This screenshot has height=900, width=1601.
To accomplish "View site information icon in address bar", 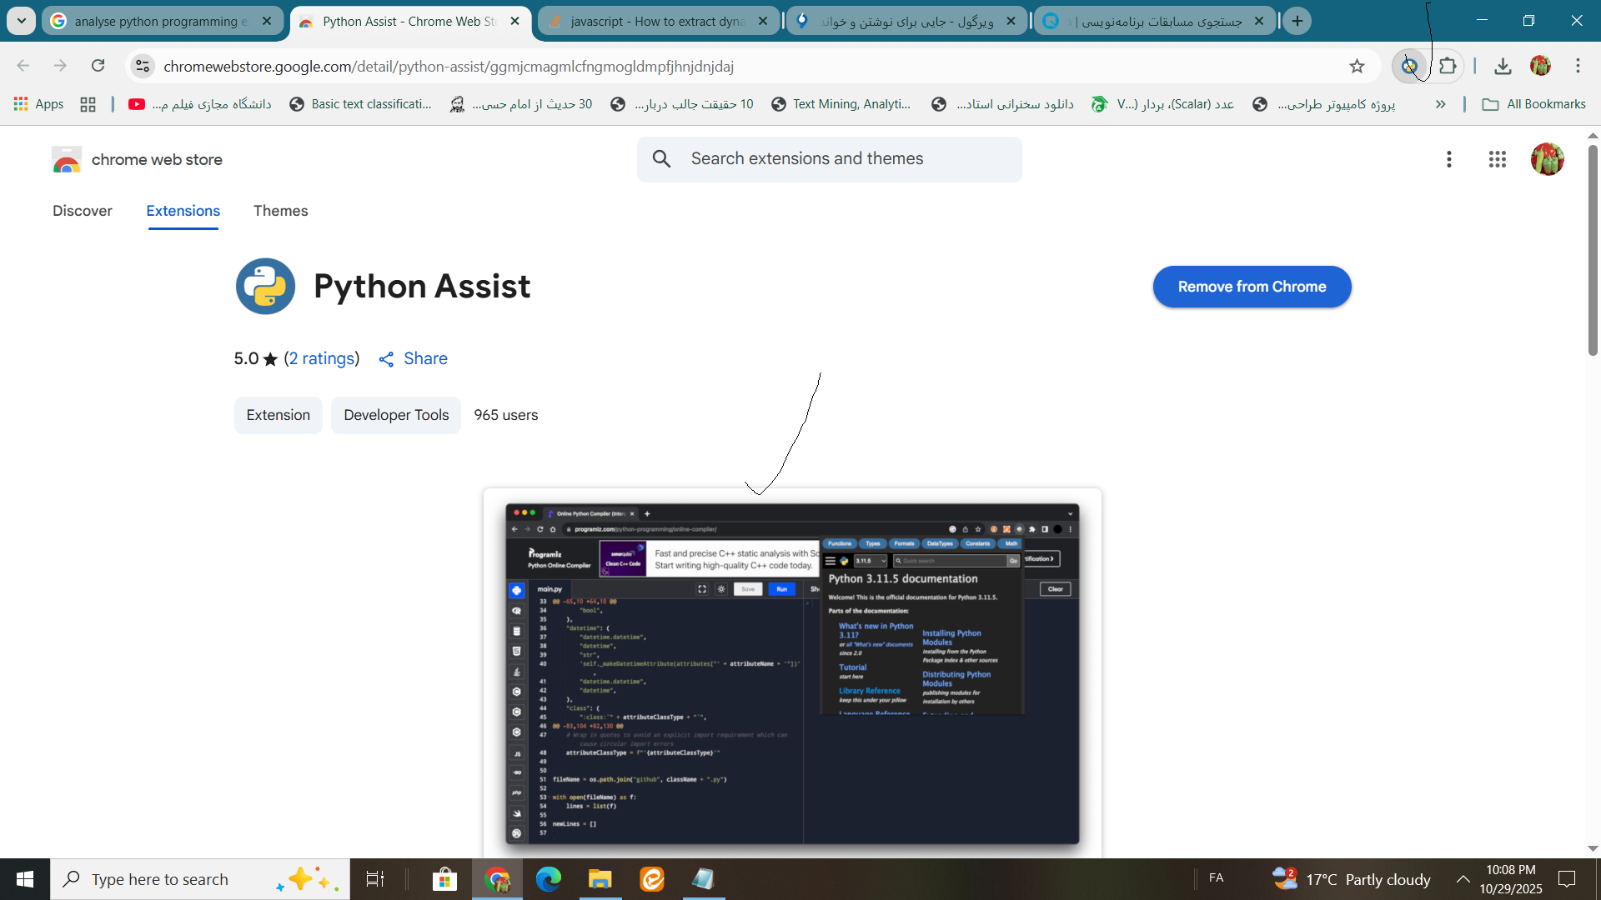I will point(143,66).
